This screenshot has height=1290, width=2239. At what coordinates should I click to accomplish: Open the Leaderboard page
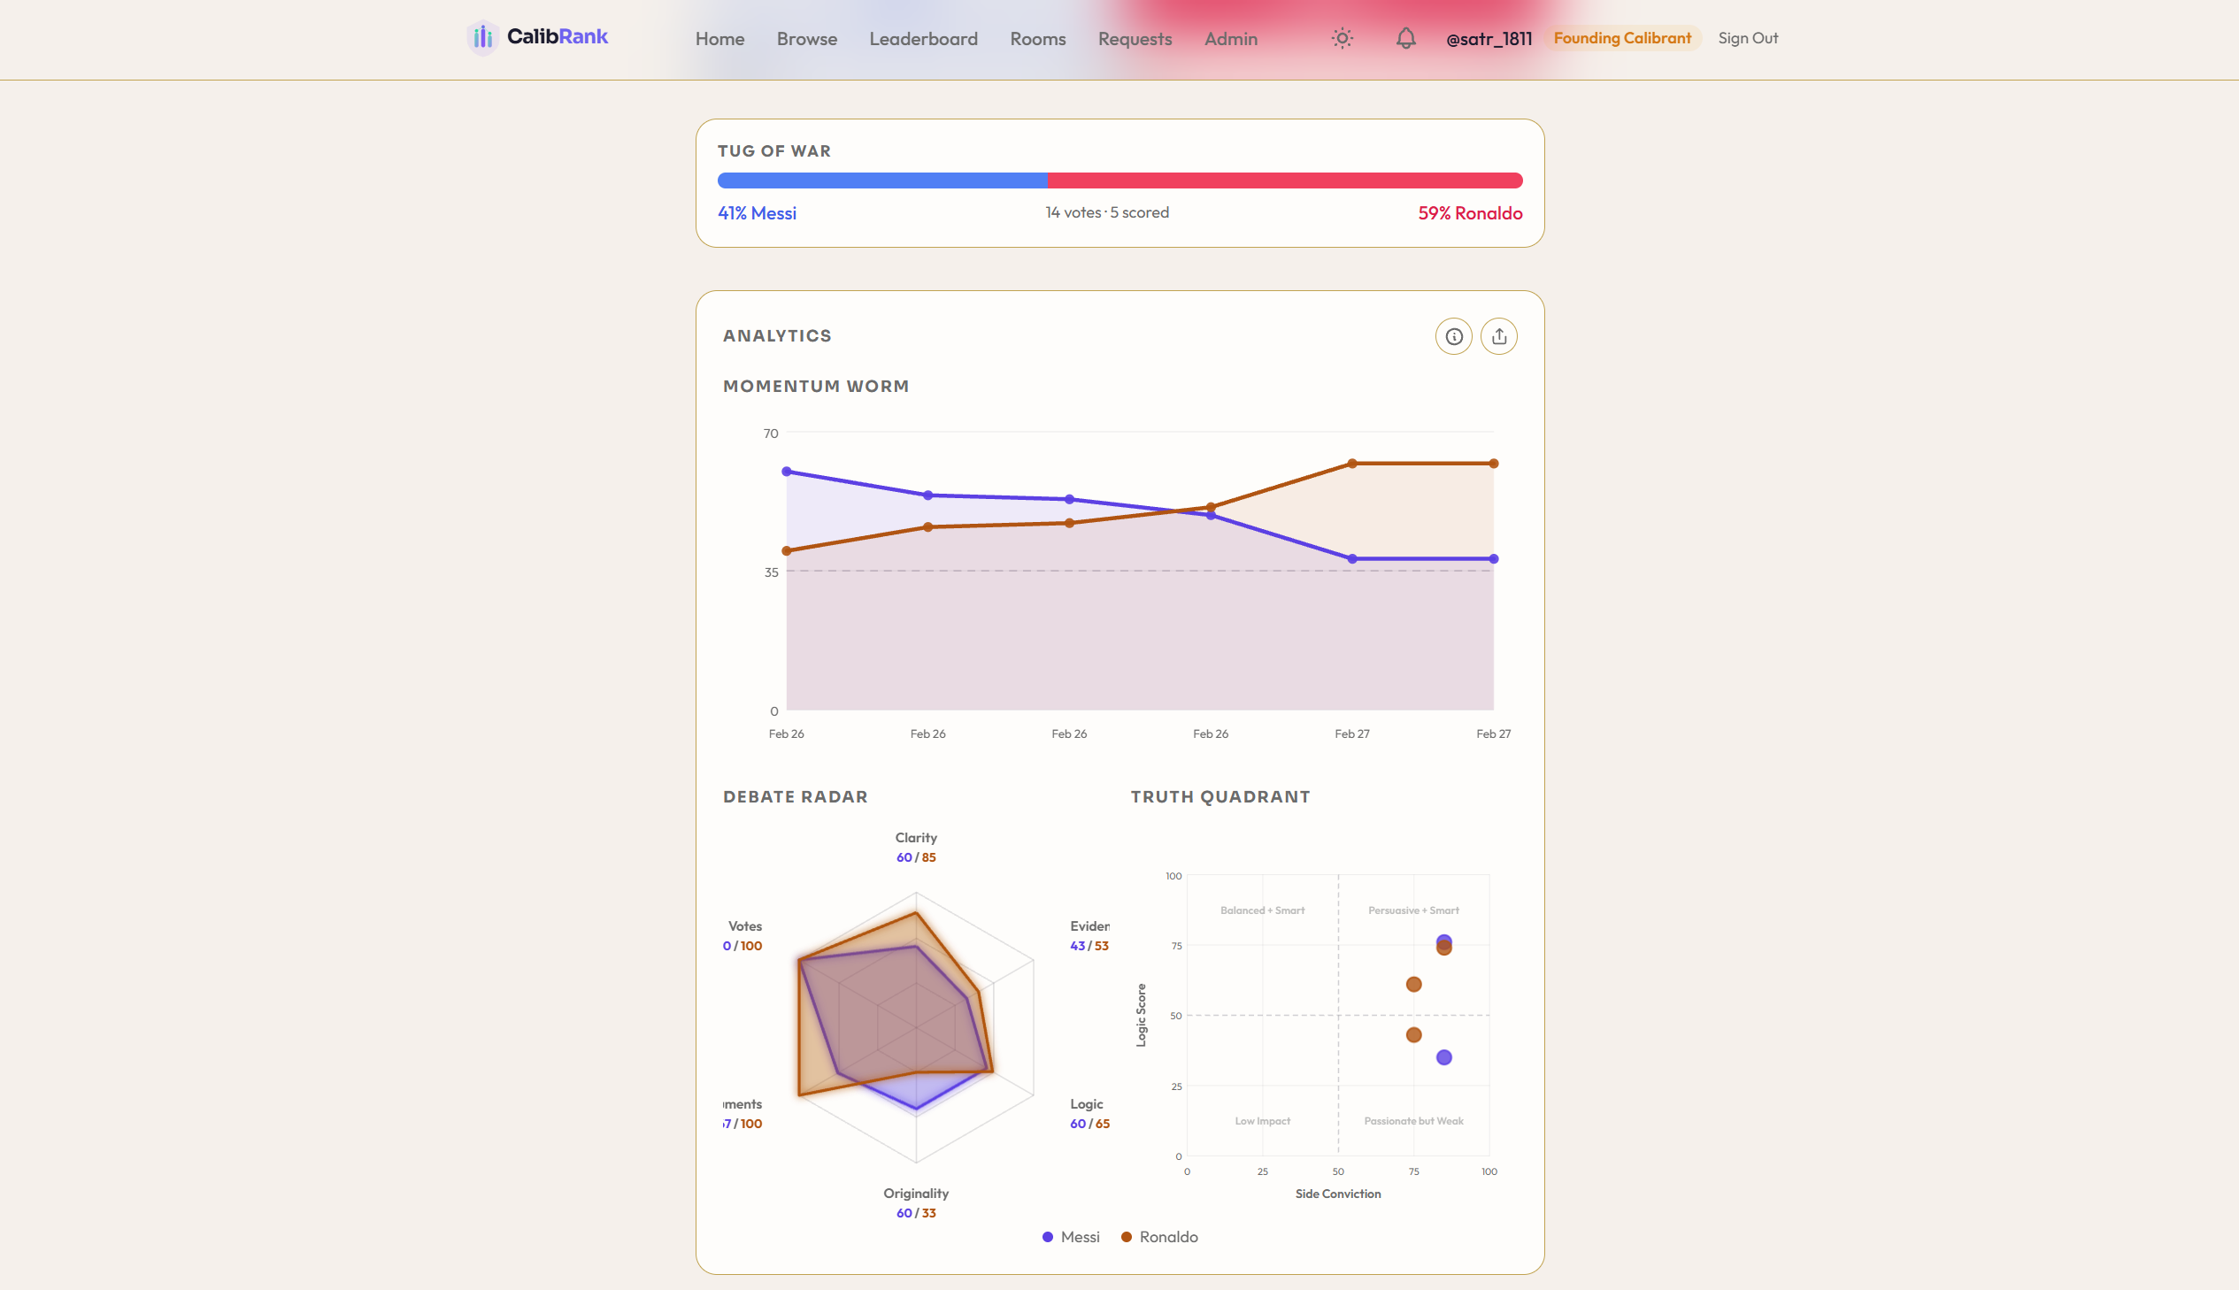click(923, 38)
